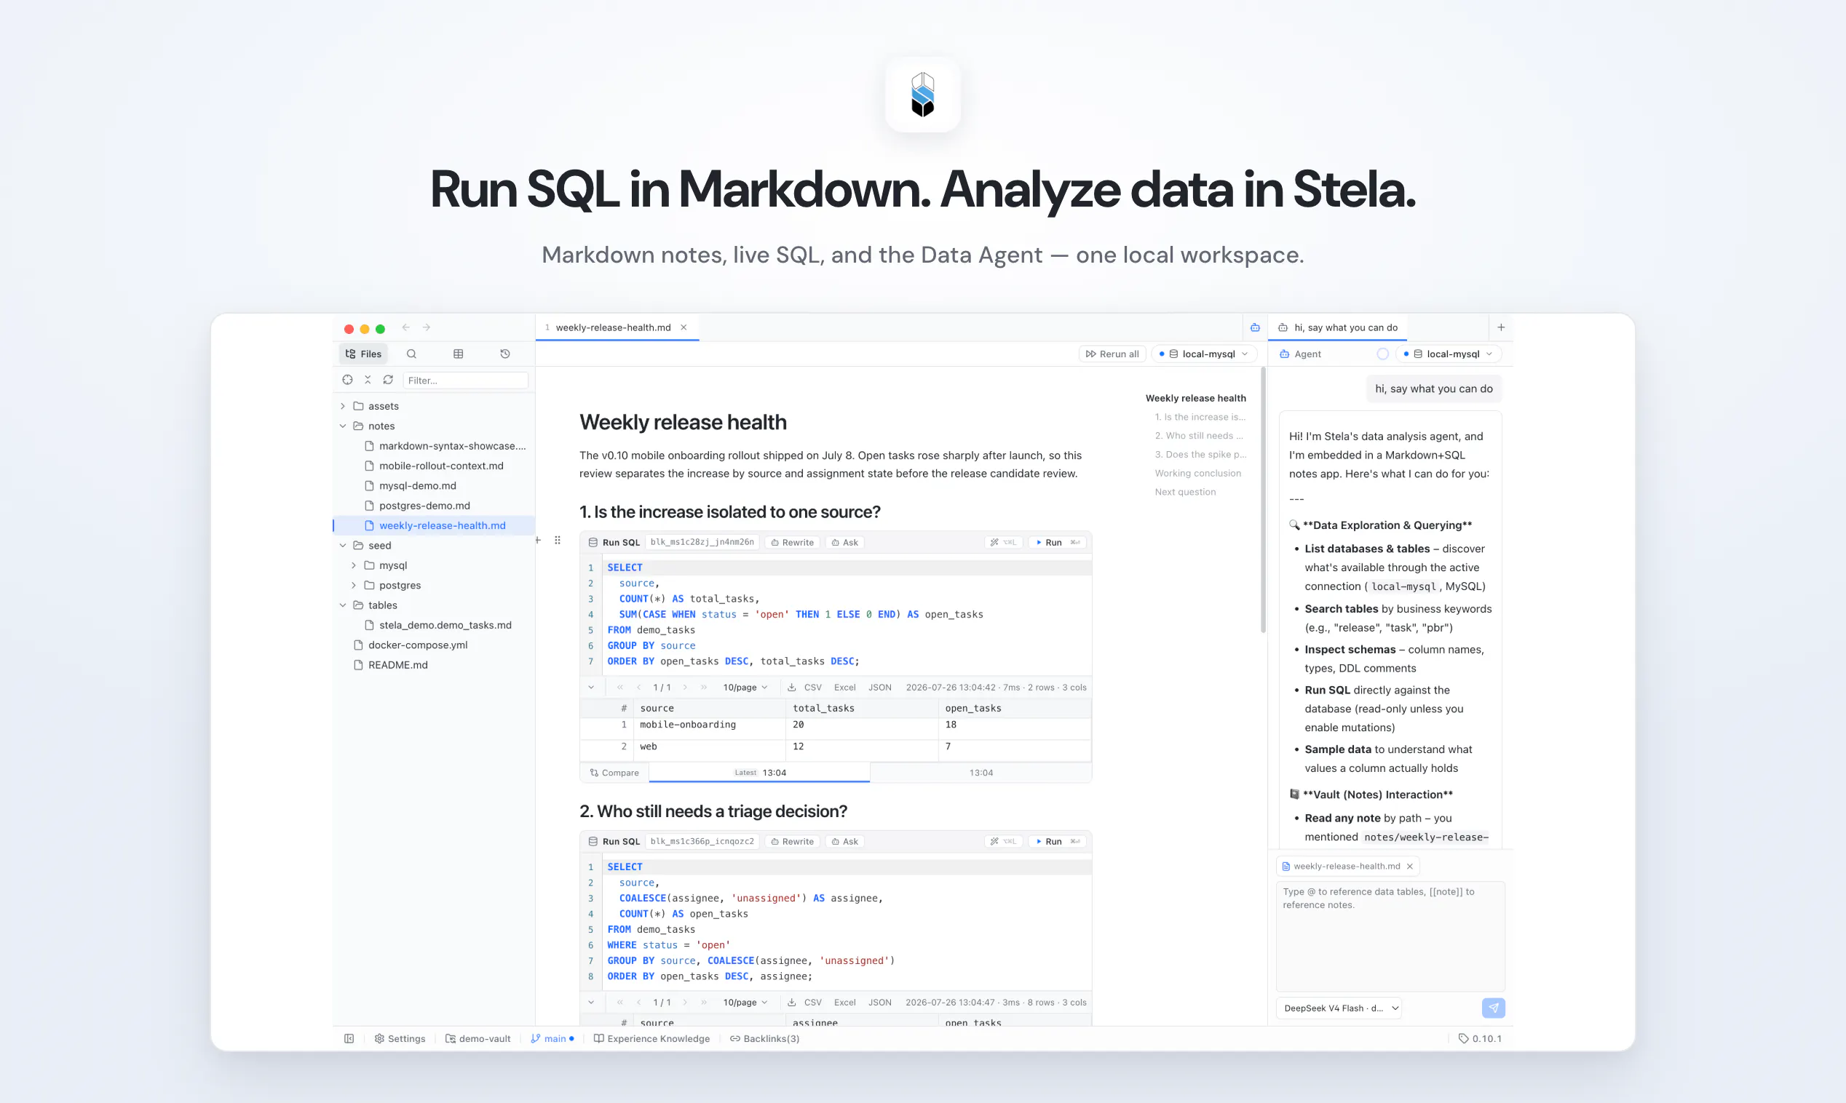Toggle the agent panel robot icon in the tab bar

(1255, 327)
